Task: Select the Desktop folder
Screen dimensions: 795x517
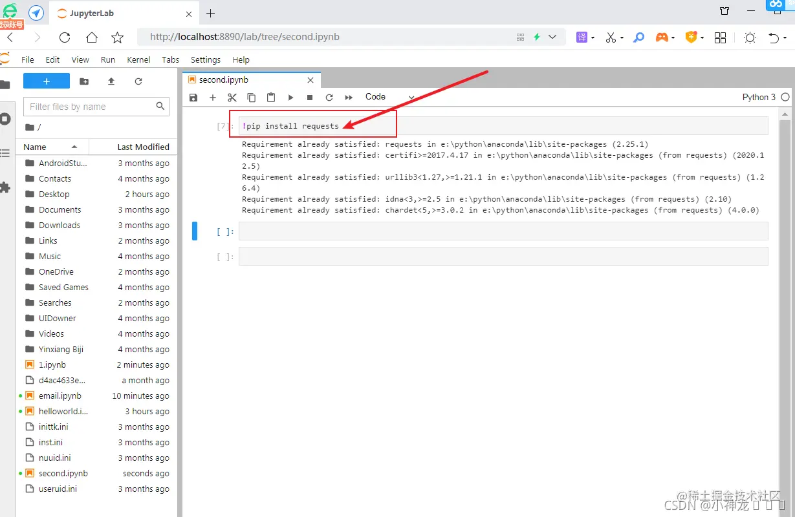Action: pos(96,194)
